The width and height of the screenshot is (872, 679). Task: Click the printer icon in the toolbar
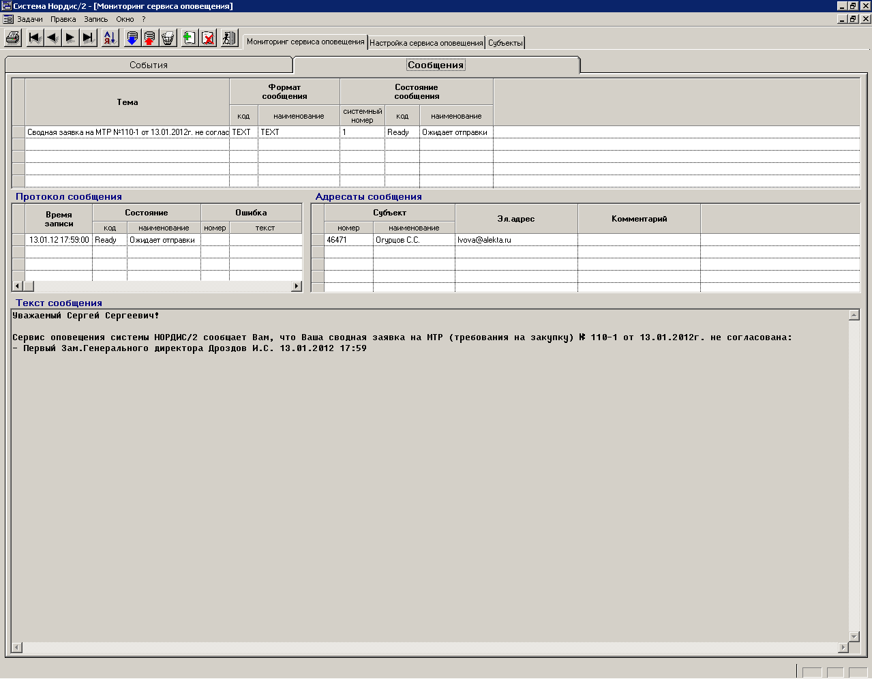pos(13,38)
